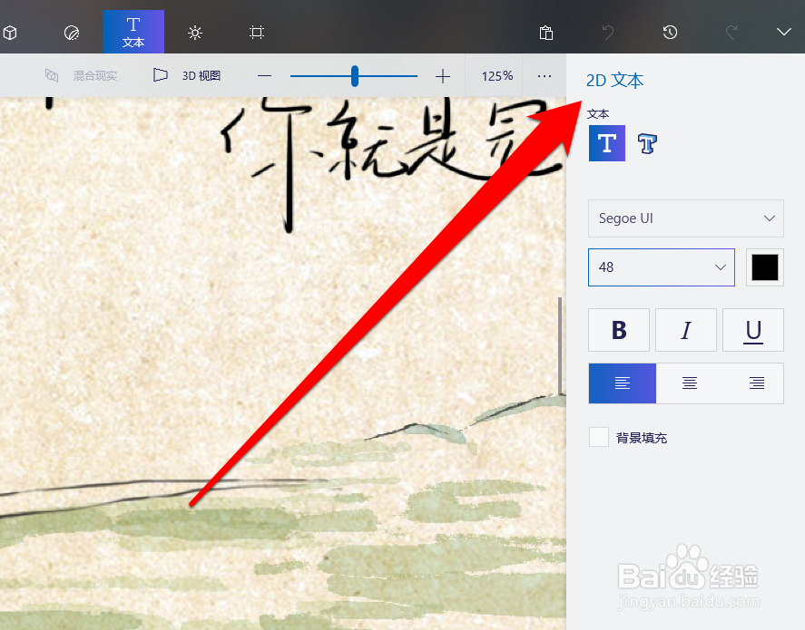Open the History clock icon
The height and width of the screenshot is (630, 805).
click(x=670, y=33)
